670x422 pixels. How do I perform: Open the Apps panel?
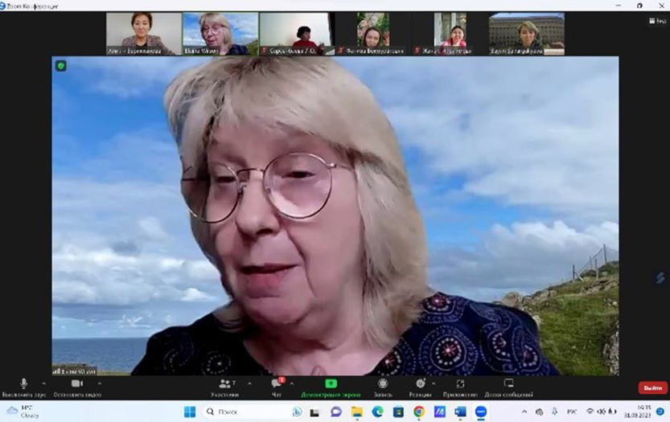pos(460,384)
